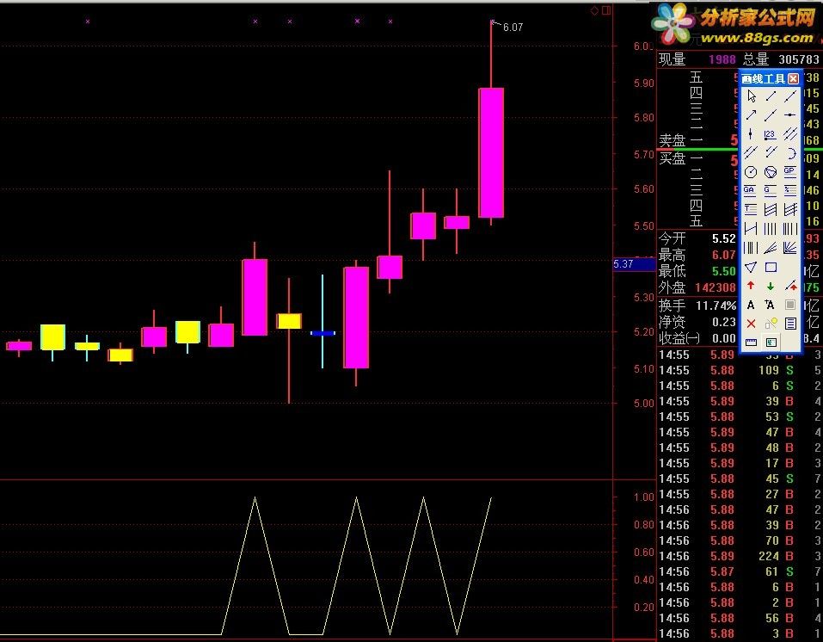Select the 123 wave numbering tool
The width and height of the screenshot is (823, 642).
click(x=771, y=134)
